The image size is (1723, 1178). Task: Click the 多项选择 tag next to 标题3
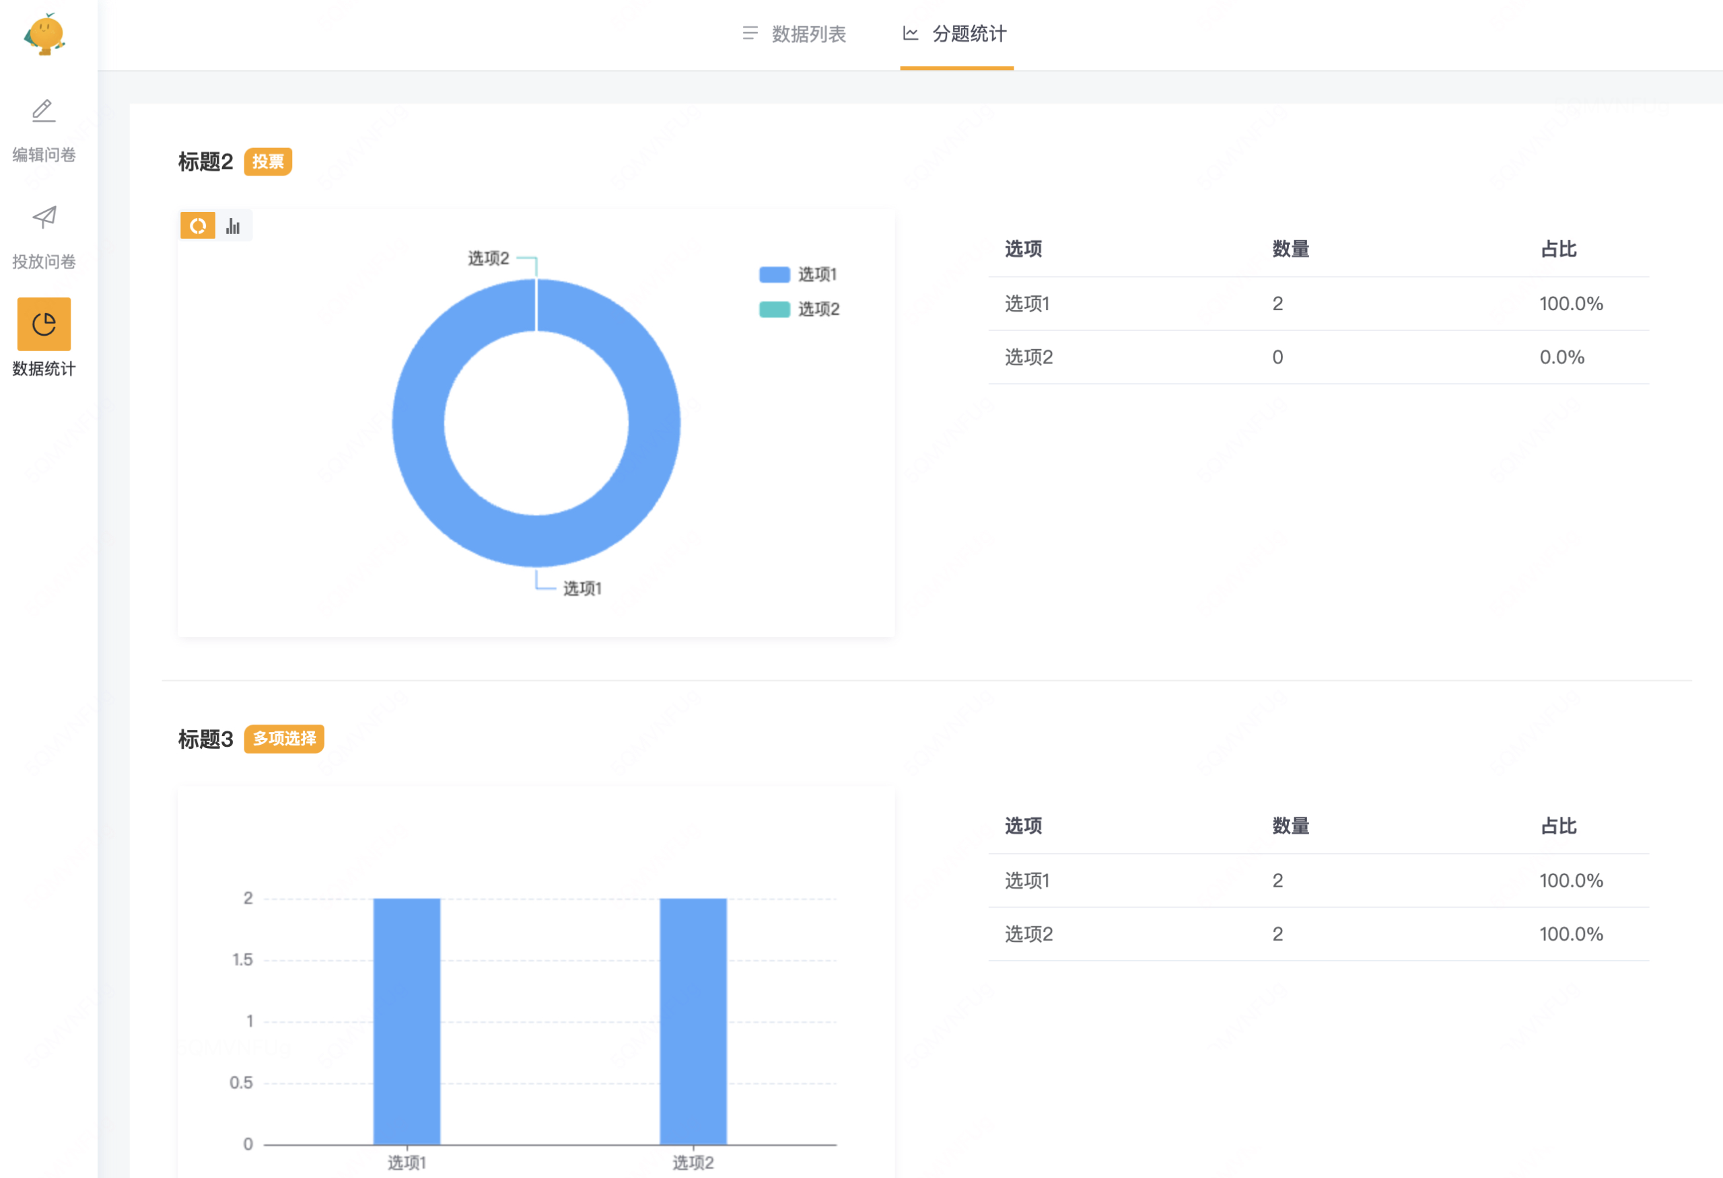284,739
